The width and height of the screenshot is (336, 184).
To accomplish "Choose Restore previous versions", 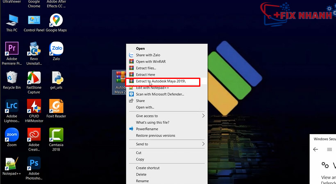I will (x=167, y=135).
